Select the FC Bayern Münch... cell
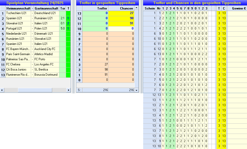 tap(18, 49)
